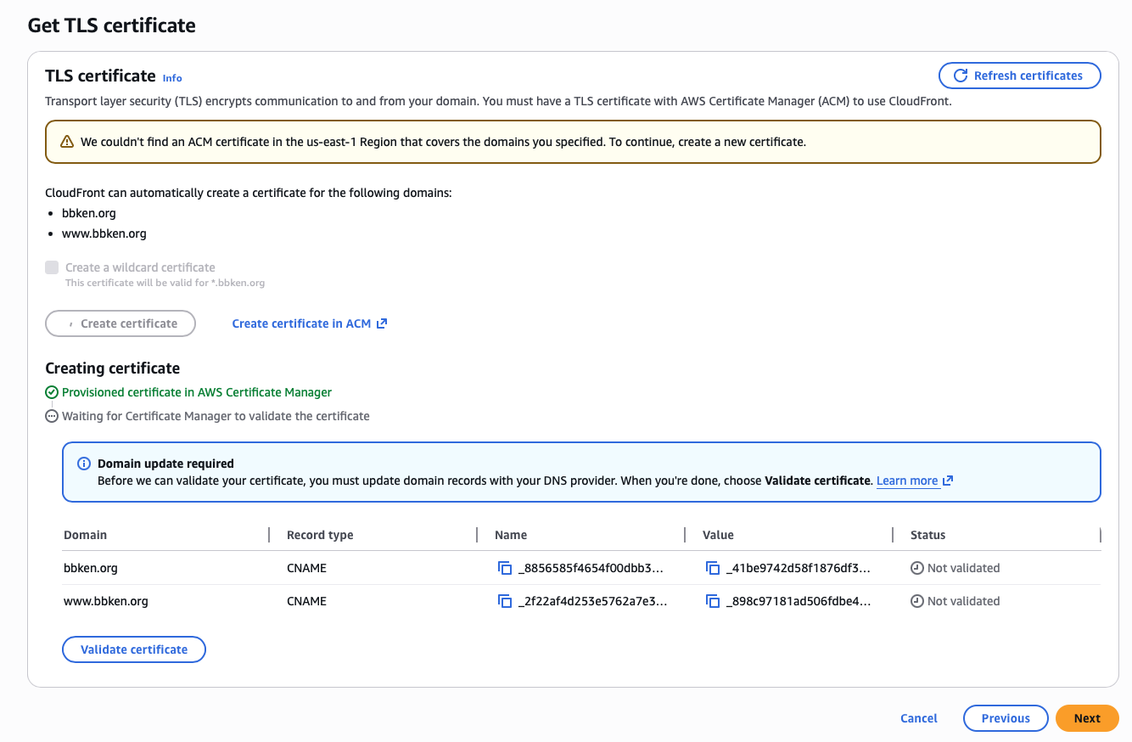Image resolution: width=1132 pixels, height=742 pixels.
Task: Enable the Create a wildcard certificate checkbox
Action: click(52, 267)
